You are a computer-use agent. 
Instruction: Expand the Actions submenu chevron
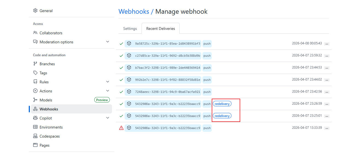pos(108,91)
